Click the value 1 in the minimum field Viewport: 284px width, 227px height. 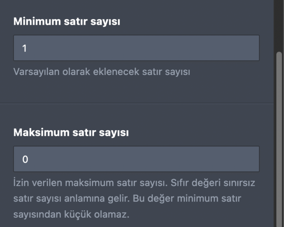click(24, 48)
